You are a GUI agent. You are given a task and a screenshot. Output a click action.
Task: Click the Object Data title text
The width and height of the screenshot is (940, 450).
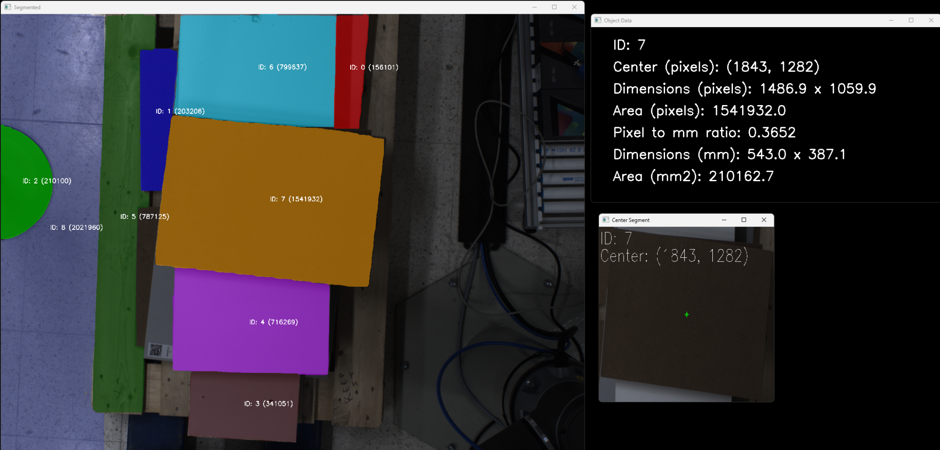coord(618,21)
